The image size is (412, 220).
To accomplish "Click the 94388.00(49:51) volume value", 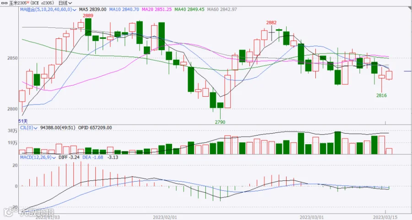I will pos(58,128).
